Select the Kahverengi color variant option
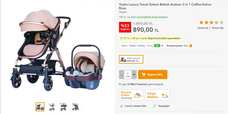The width and height of the screenshot is (228, 114). [x=131, y=59]
